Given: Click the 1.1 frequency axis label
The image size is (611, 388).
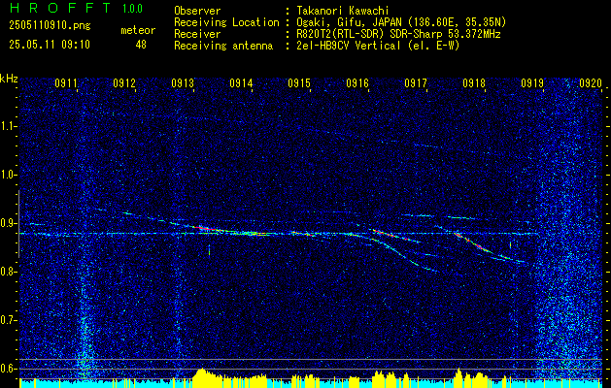Looking at the screenshot, I should pos(8,126).
